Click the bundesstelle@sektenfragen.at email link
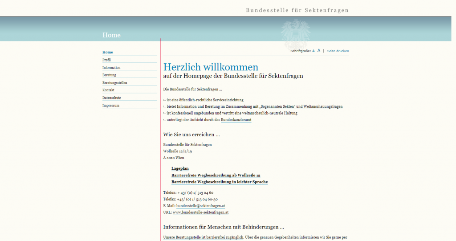 (201, 206)
